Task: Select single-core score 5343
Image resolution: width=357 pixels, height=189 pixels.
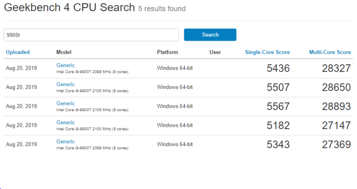Action: click(278, 145)
